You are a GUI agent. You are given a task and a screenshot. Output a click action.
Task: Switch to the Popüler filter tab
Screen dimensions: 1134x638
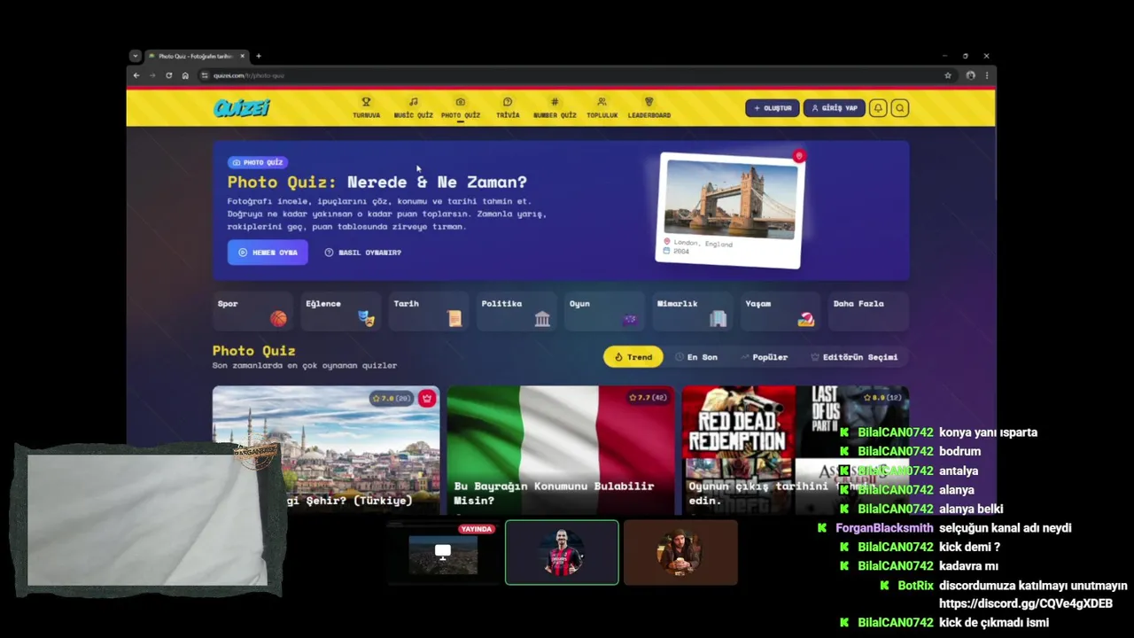tap(765, 357)
